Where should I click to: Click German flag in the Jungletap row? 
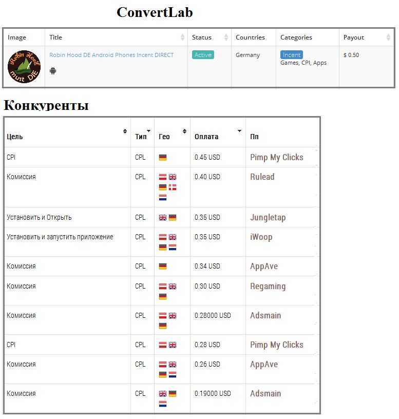click(173, 218)
